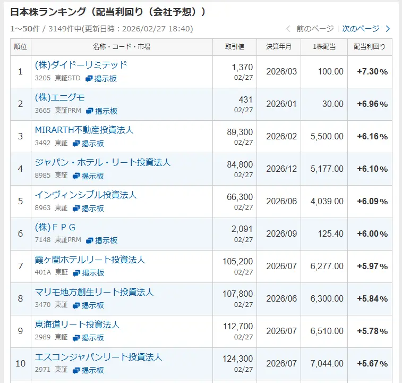
Task: Open the (株)エニグモ stock link
Action: (59, 97)
